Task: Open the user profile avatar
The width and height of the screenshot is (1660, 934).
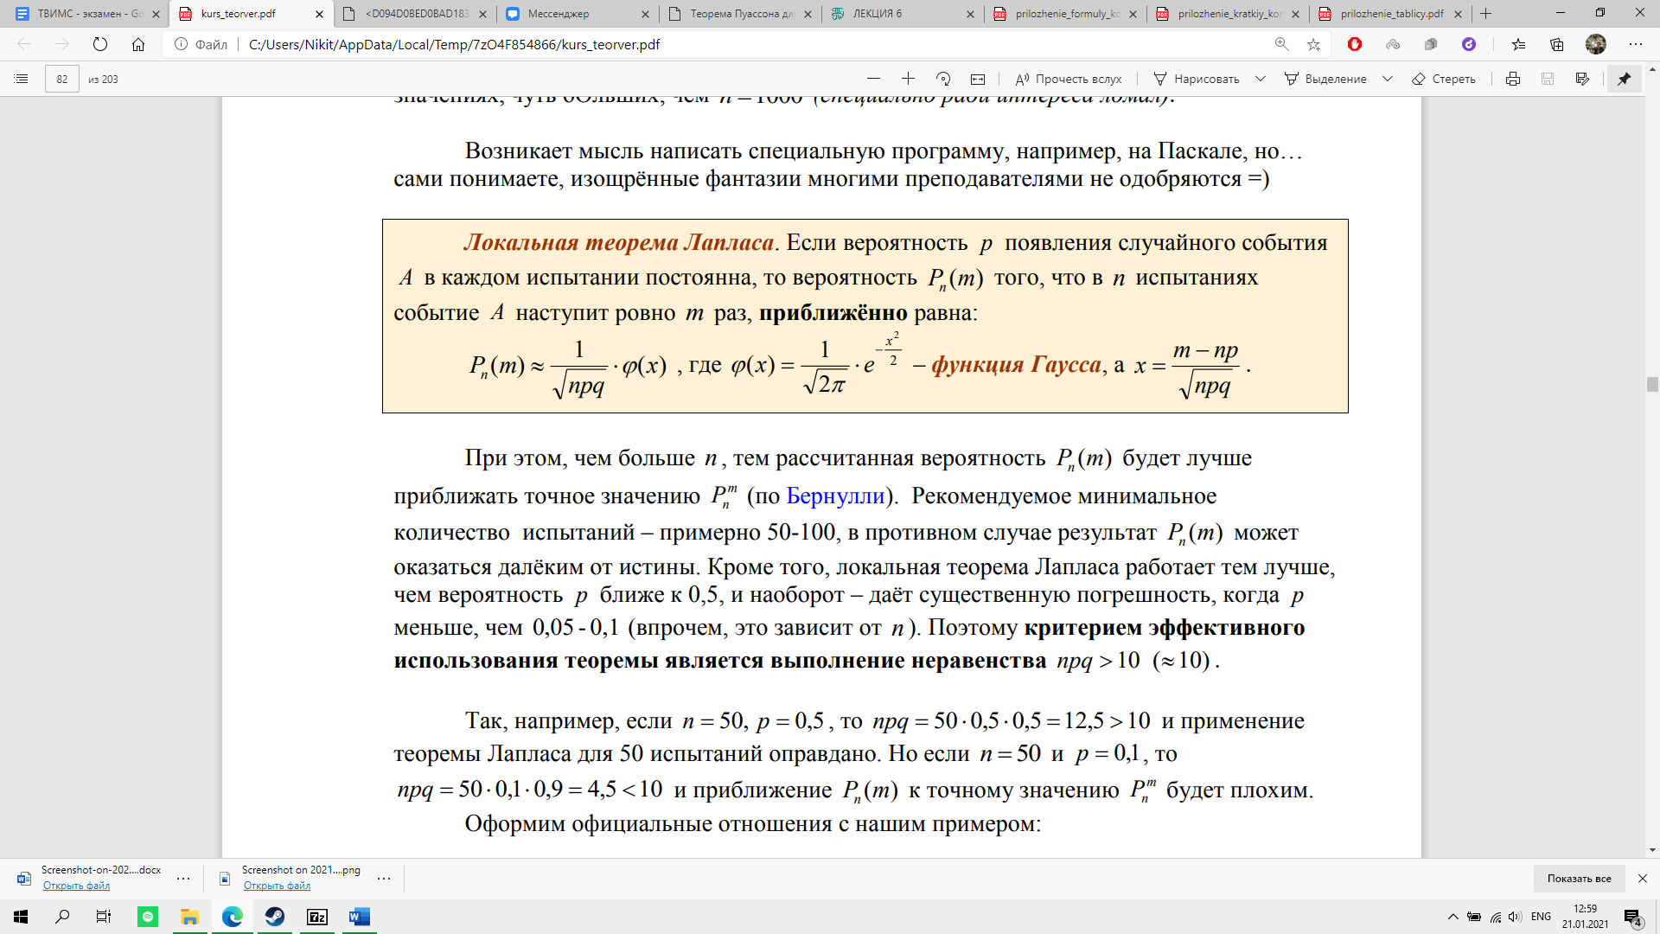Action: click(1596, 44)
